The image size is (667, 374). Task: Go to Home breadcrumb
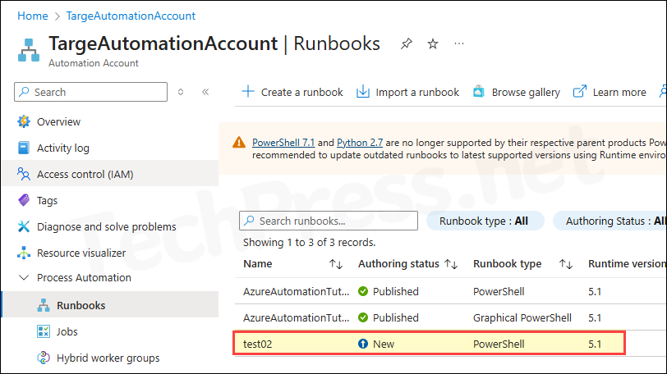tap(33, 16)
